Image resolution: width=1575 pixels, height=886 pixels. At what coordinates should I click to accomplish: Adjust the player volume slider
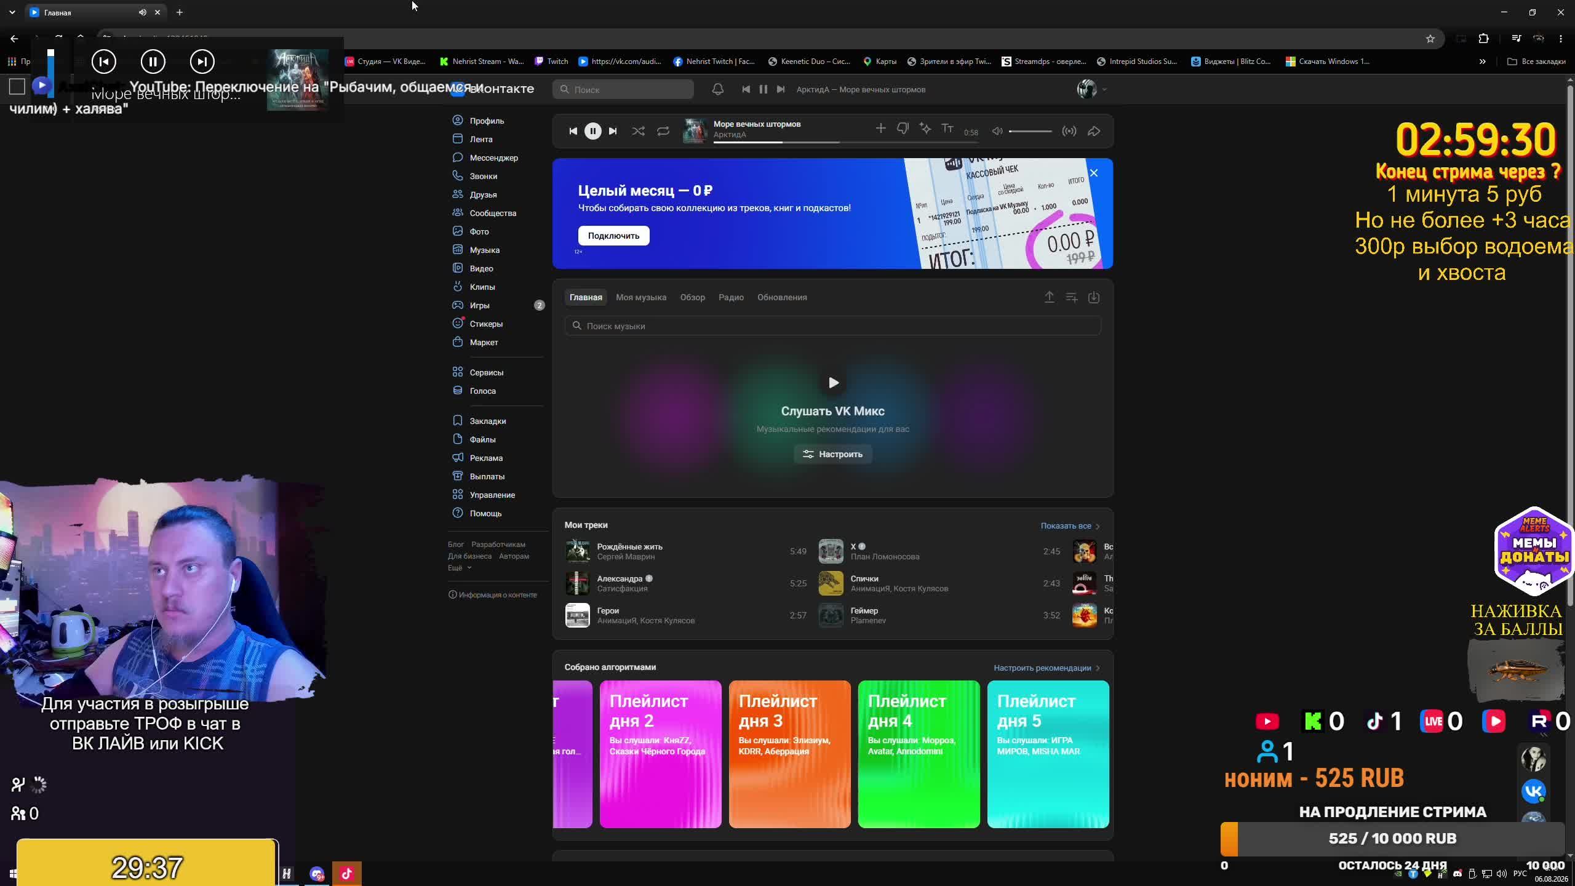pos(1031,131)
